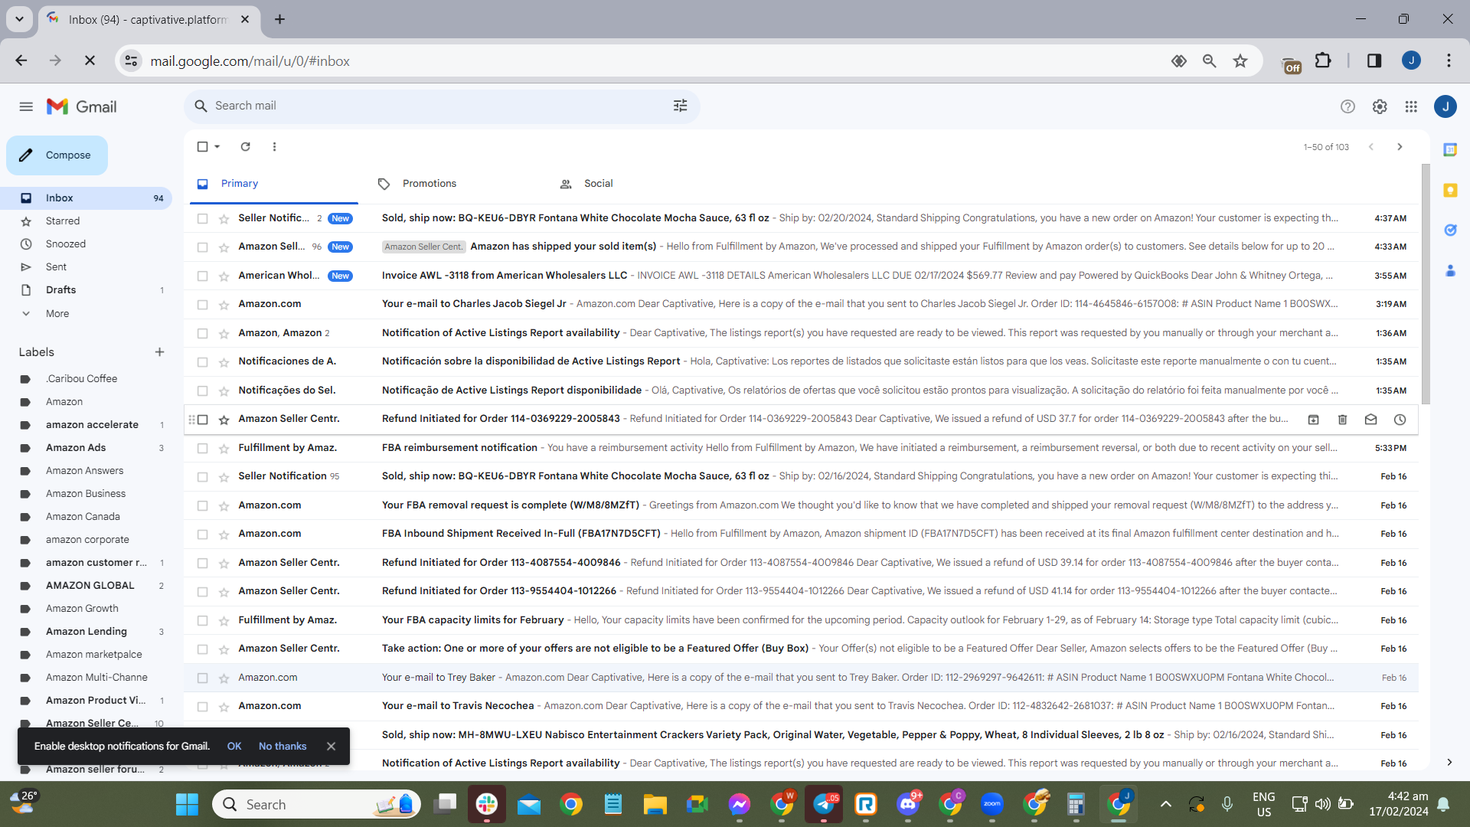Click the Gmail logo

pyautogui.click(x=82, y=106)
